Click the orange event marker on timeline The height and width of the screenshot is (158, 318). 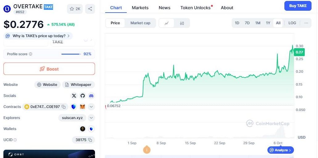point(147,150)
